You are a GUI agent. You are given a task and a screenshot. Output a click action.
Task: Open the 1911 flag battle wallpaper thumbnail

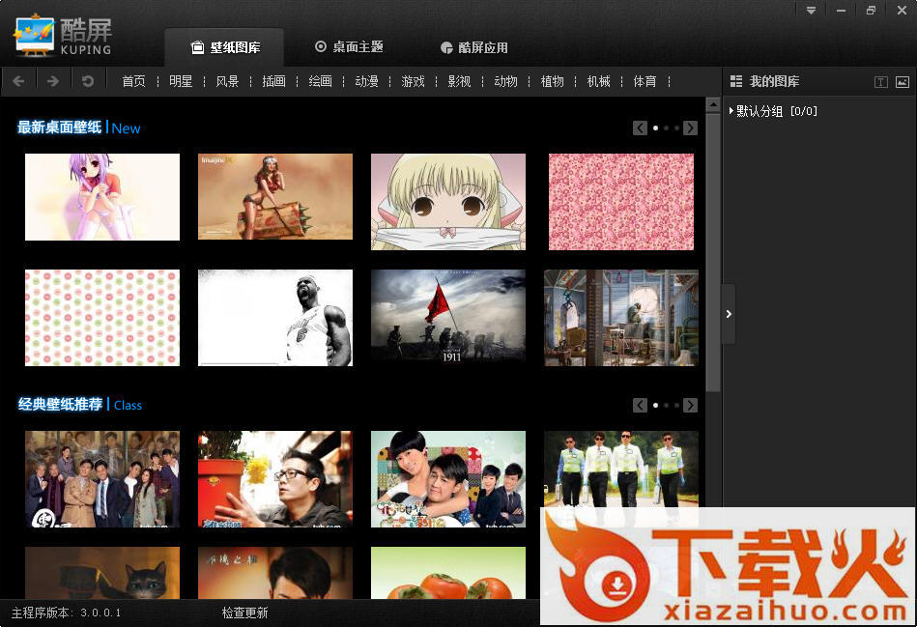(x=448, y=318)
